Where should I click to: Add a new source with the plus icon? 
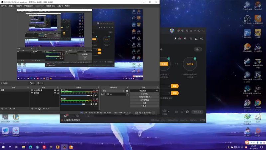pyautogui.click(x=32, y=109)
